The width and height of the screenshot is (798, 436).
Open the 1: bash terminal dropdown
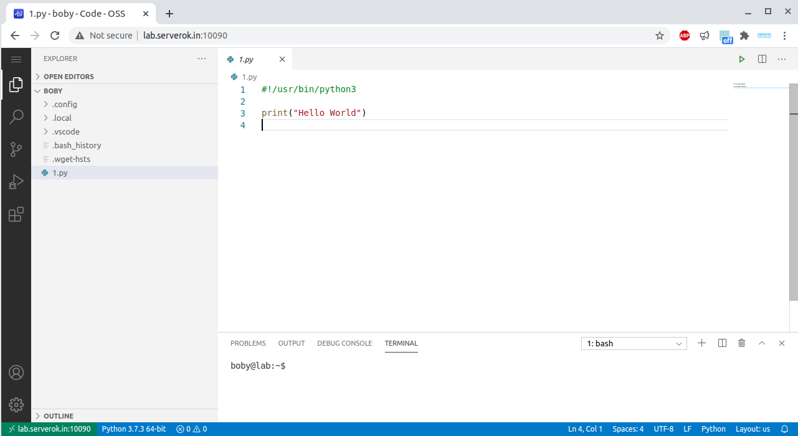pos(634,343)
